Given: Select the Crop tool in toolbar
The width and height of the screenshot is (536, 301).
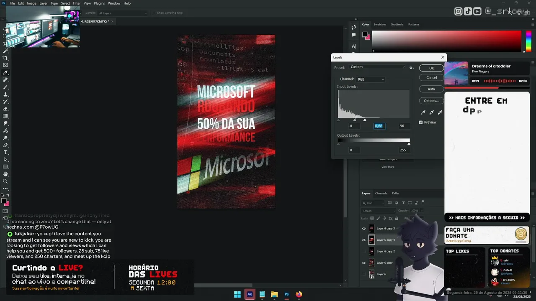Looking at the screenshot, I should (5, 58).
